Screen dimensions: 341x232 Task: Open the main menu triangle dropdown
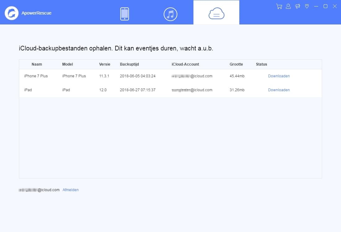click(307, 6)
